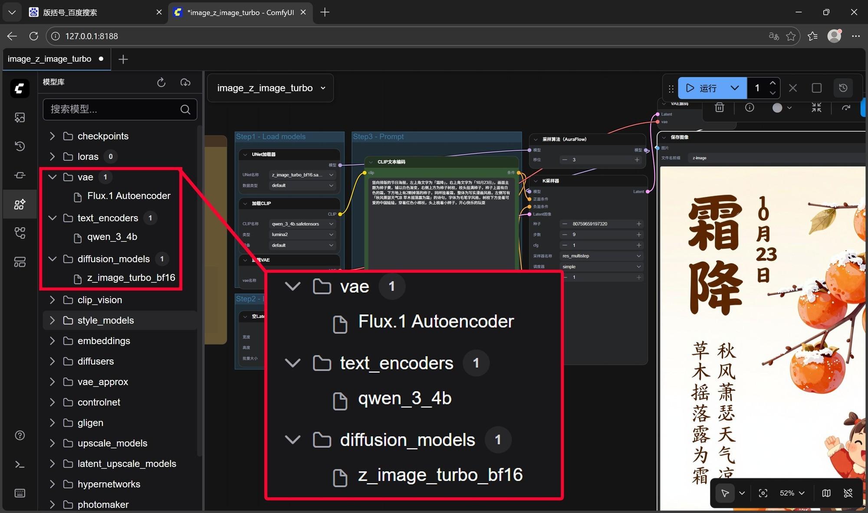This screenshot has height=513, width=868.
Task: Open the help question mark icon
Action: tap(20, 435)
